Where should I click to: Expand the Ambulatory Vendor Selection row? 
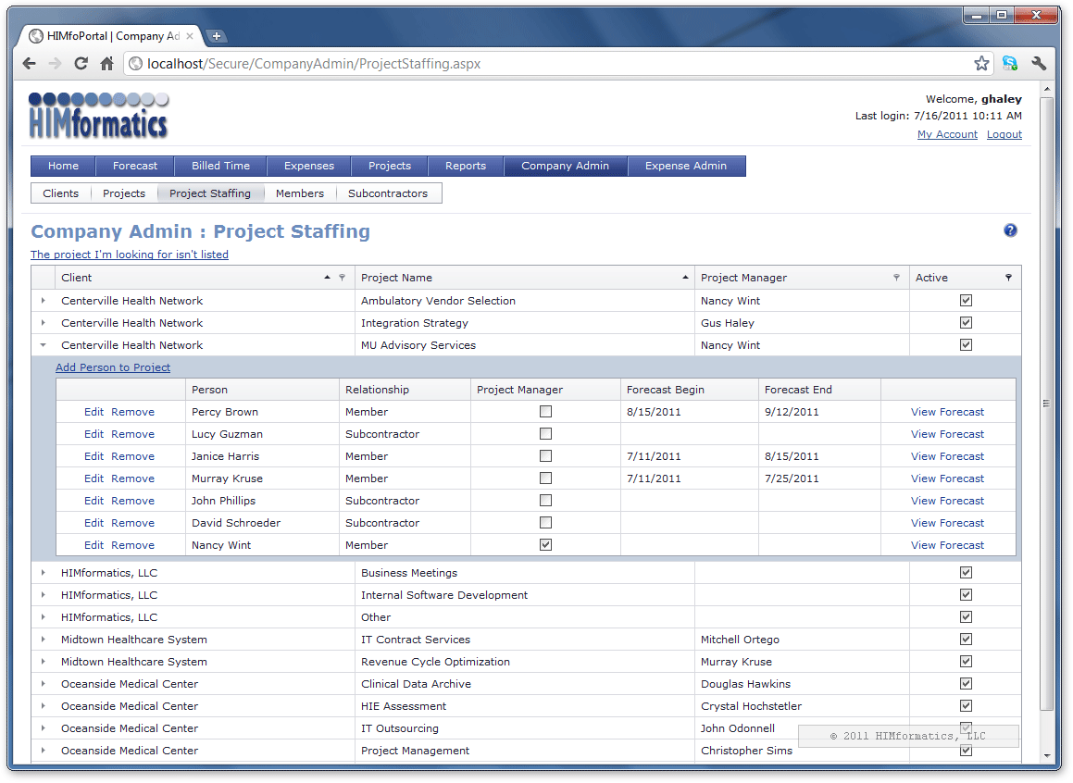pos(44,301)
